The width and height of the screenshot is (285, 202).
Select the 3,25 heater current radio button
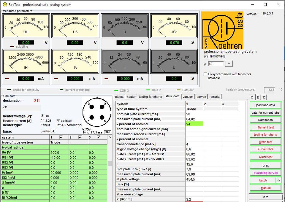click(x=42, y=120)
